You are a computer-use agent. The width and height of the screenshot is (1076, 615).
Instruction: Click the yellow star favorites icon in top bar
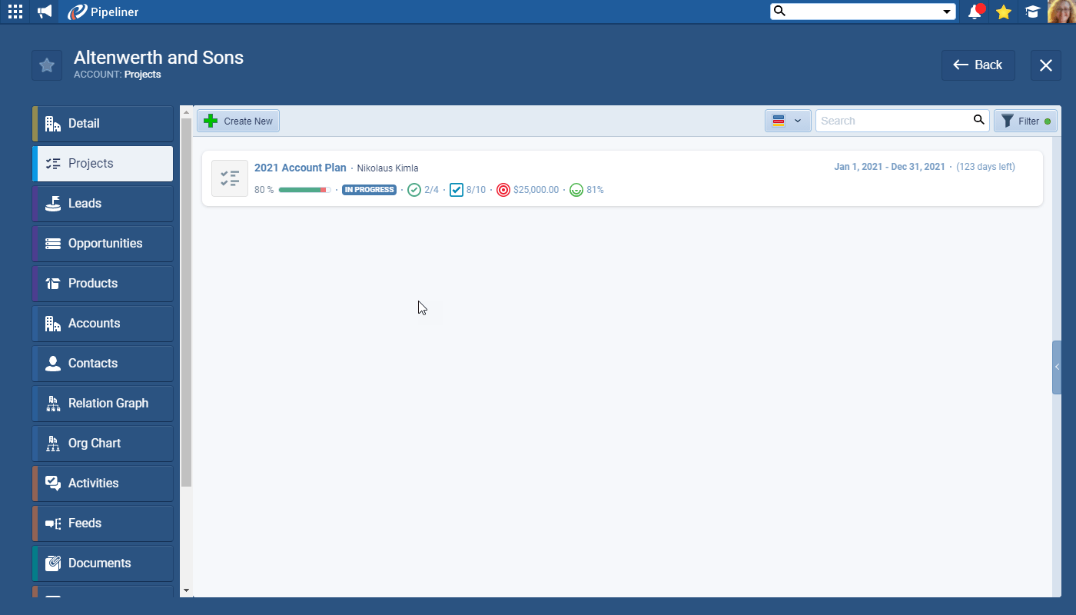1004,12
